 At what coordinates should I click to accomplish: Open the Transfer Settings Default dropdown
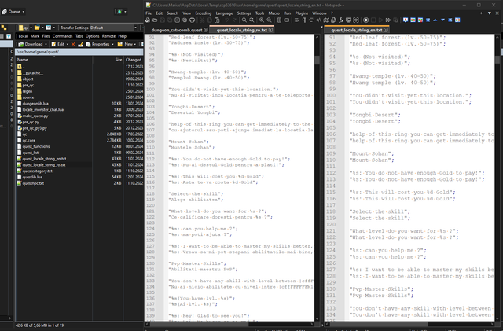pyautogui.click(x=113, y=28)
